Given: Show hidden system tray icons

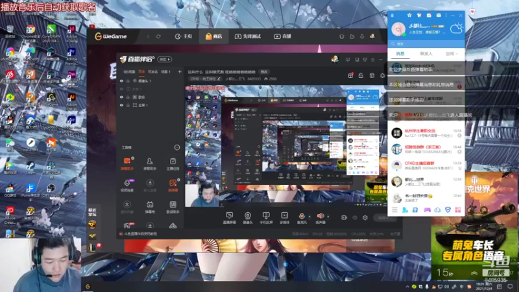Looking at the screenshot, I should point(407,287).
